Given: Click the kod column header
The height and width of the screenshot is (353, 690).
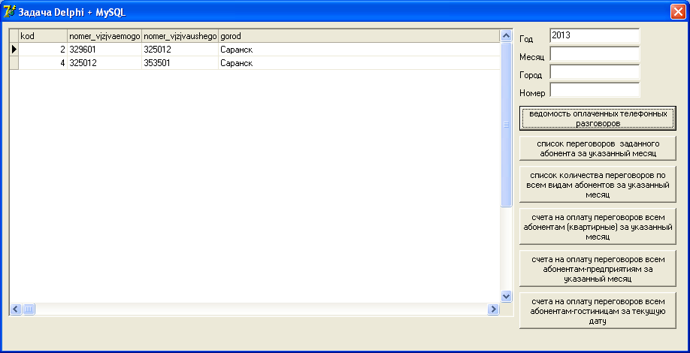Looking at the screenshot, I should coord(43,36).
